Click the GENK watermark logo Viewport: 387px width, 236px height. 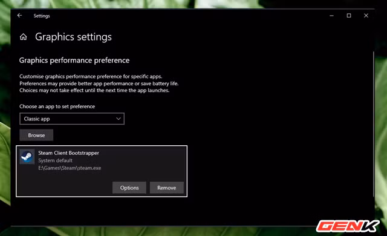tap(348, 226)
